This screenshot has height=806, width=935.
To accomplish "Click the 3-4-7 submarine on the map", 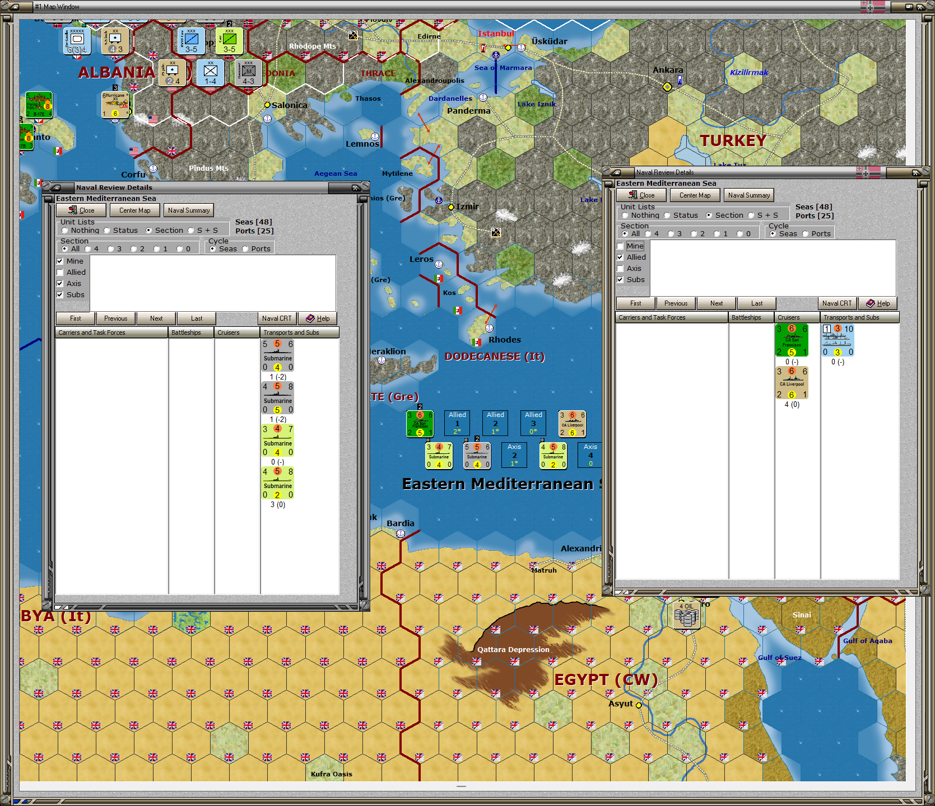I will (x=439, y=456).
